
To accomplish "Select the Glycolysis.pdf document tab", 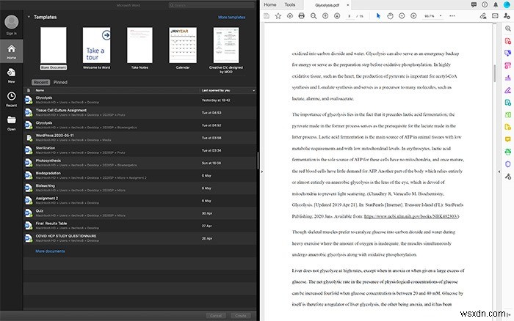I will (327, 5).
